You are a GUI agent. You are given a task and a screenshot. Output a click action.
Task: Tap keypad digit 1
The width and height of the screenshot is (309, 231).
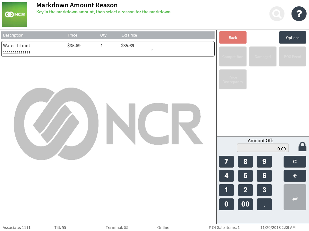point(226,190)
